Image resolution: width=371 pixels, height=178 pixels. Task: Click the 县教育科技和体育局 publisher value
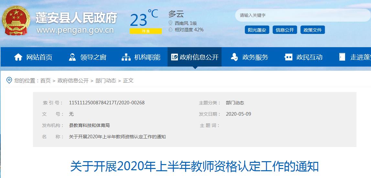(x=89, y=125)
